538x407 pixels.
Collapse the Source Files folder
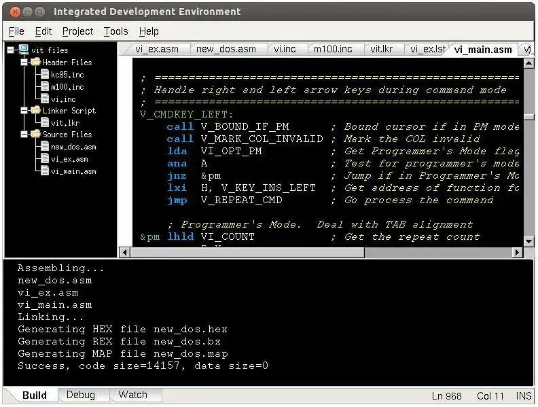pyautogui.click(x=24, y=134)
